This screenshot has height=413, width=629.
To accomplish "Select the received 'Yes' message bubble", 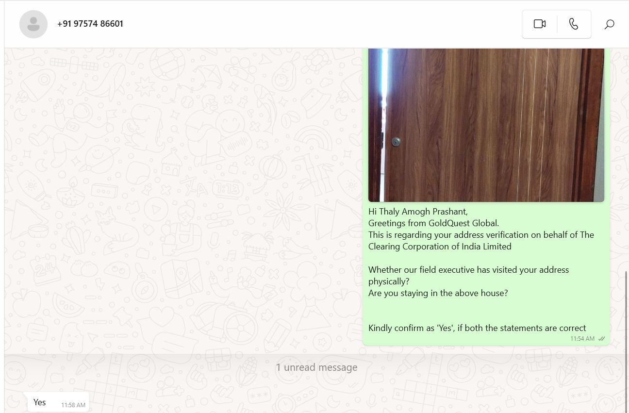I will (58, 402).
